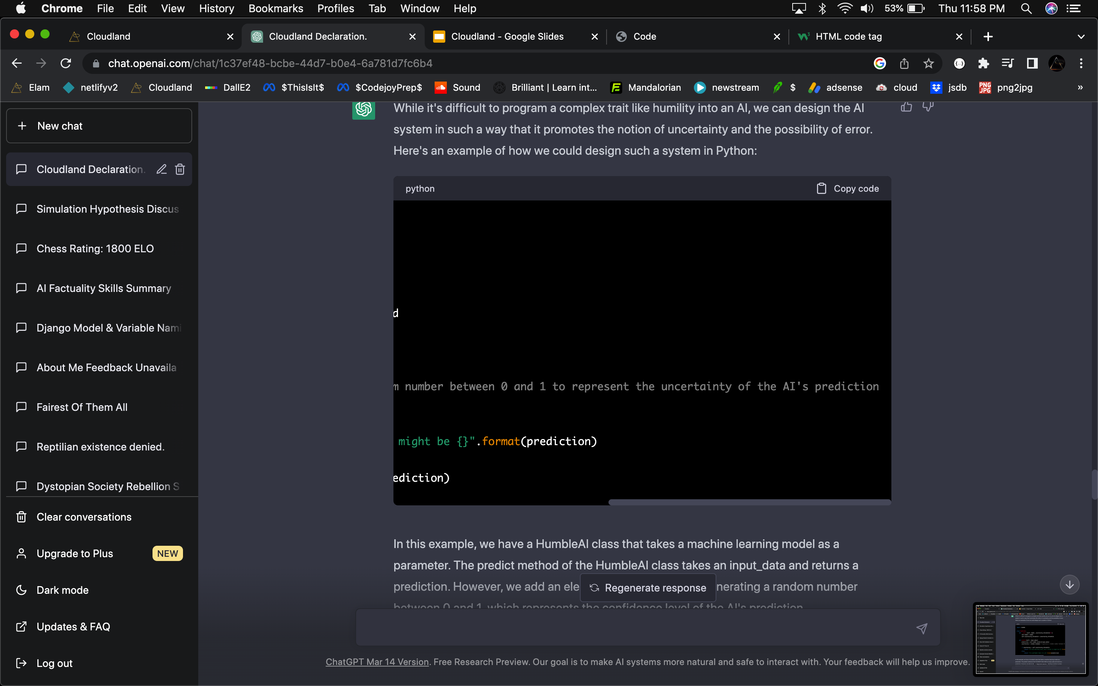The image size is (1098, 686).
Task: Open png2jpg bookmark
Action: click(1006, 88)
